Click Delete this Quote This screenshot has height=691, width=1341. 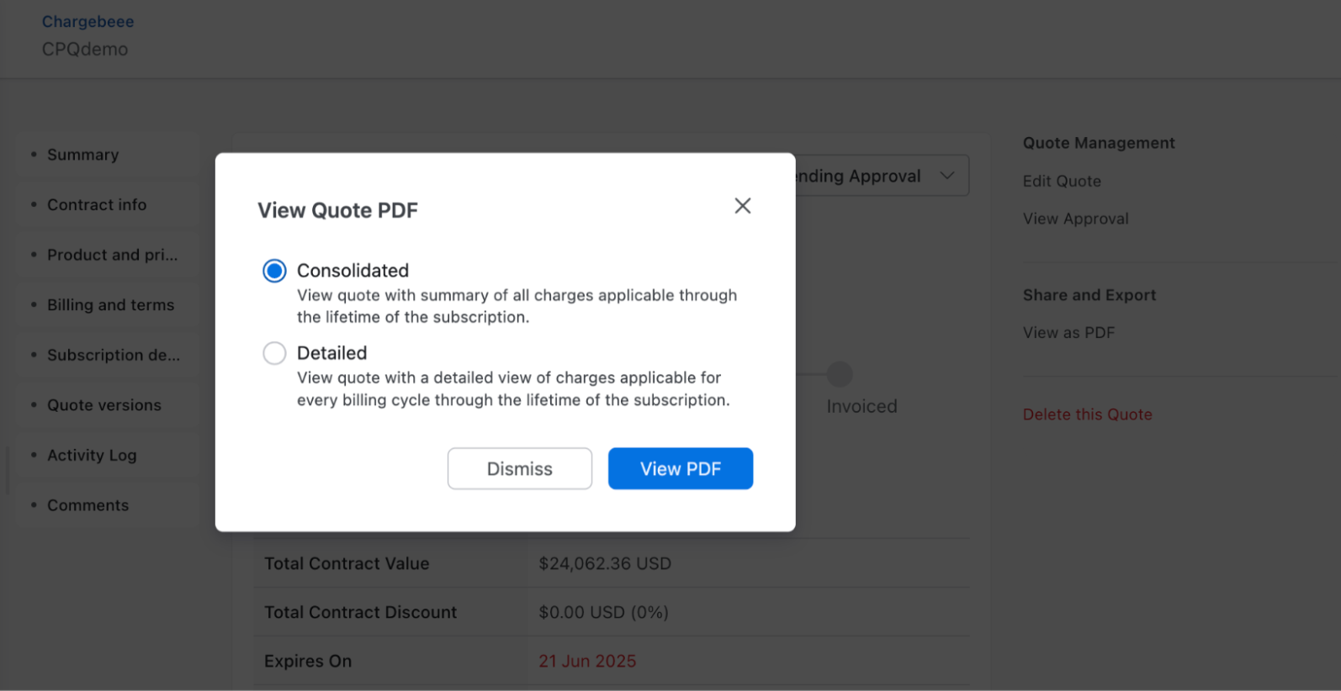coord(1087,414)
